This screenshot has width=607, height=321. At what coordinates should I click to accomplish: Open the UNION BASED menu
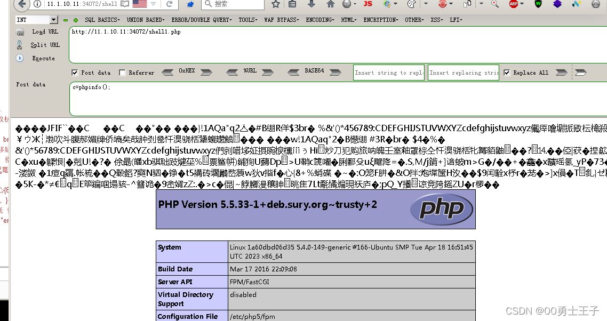(x=146, y=20)
